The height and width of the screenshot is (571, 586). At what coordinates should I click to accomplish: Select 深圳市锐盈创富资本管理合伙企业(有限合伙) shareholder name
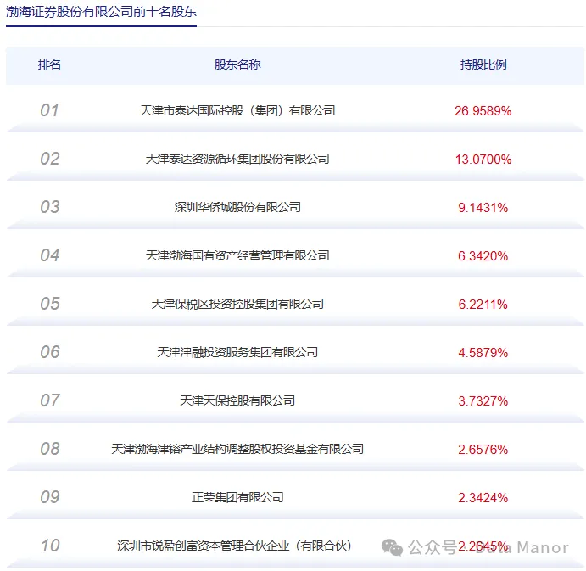point(234,546)
